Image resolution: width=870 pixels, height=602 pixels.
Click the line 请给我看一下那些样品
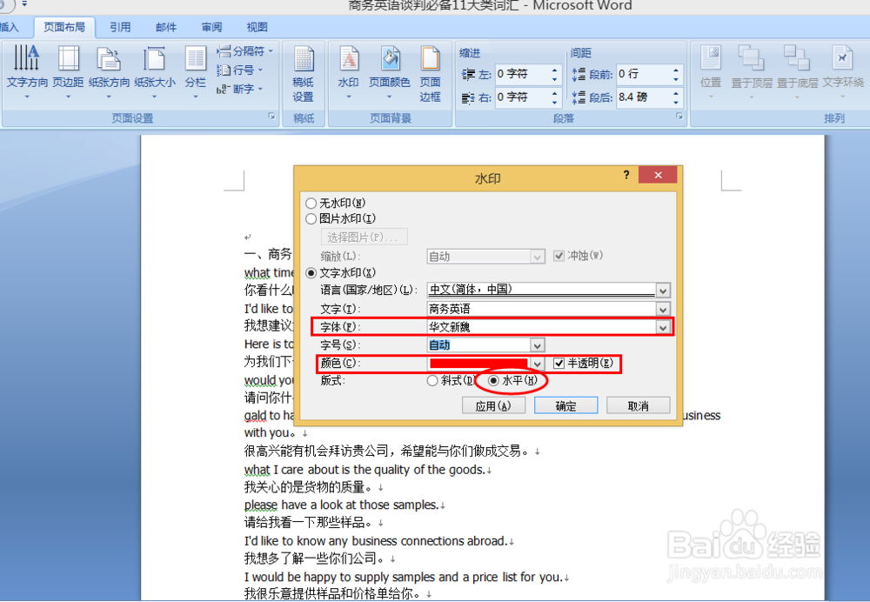[x=309, y=523]
